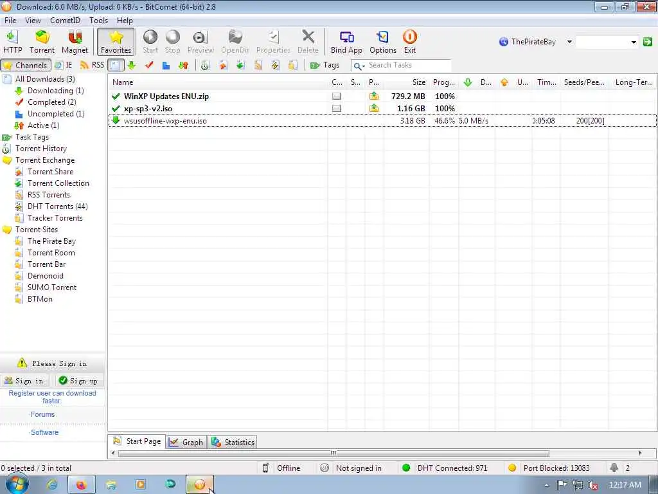The width and height of the screenshot is (658, 494).
Task: Open the CometID menu
Action: point(65,20)
